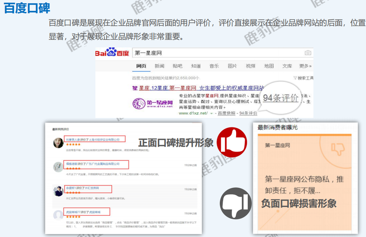Select the 网页 tab

point(141,66)
